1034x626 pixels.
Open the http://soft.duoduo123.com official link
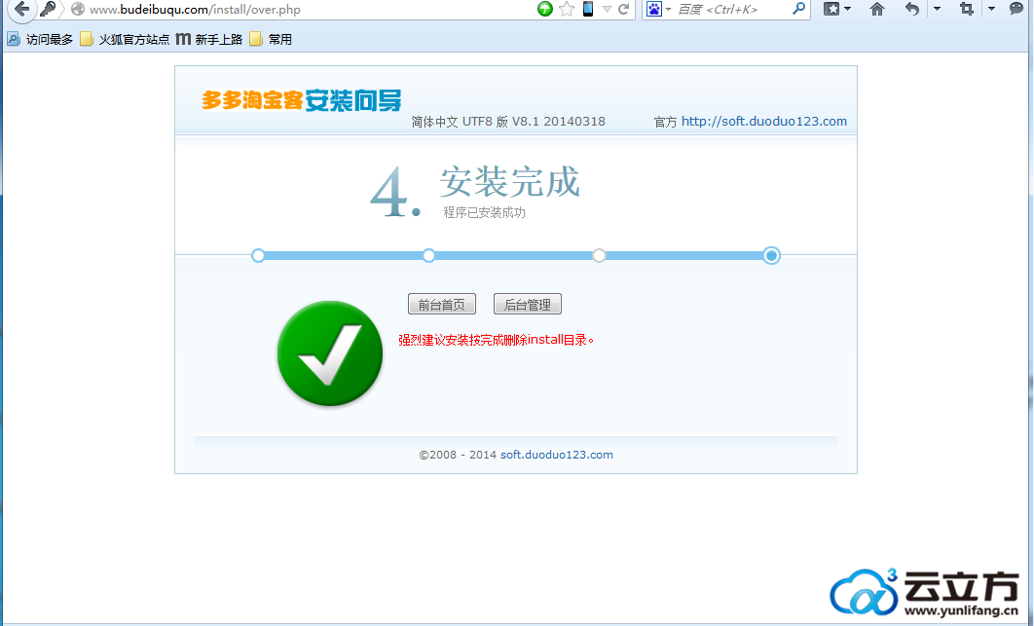(x=763, y=122)
